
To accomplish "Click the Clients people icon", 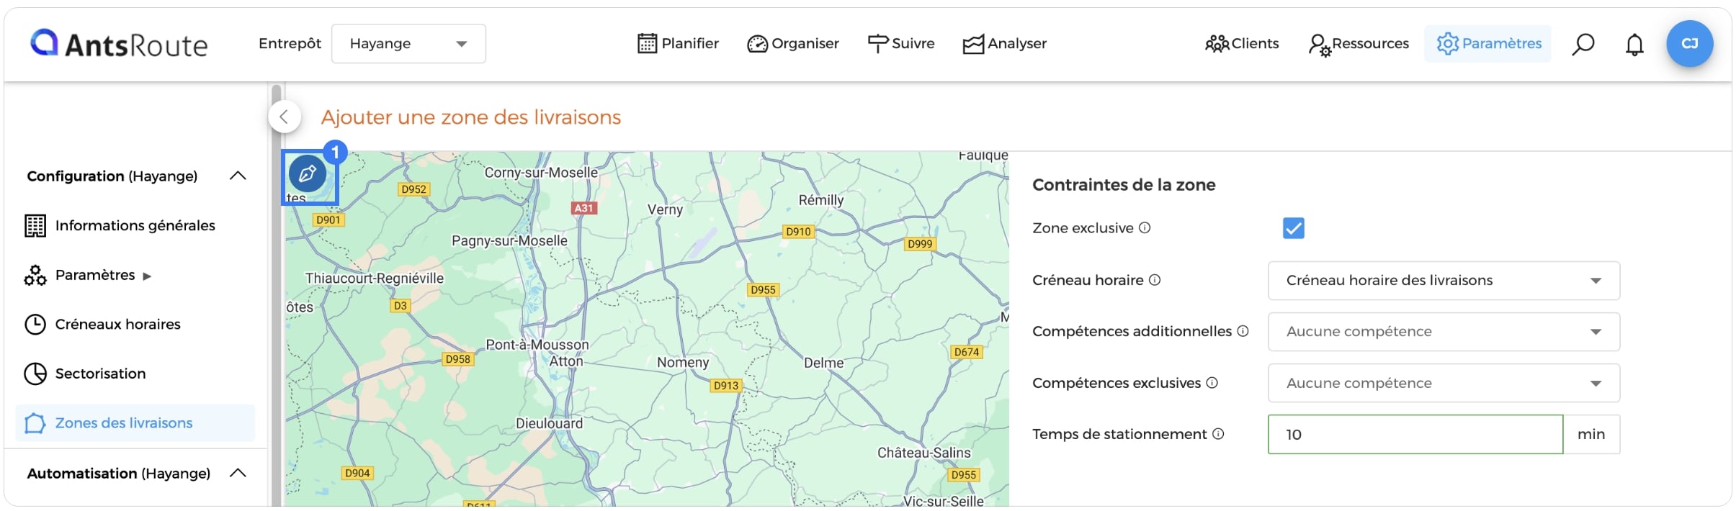I will click(1217, 44).
